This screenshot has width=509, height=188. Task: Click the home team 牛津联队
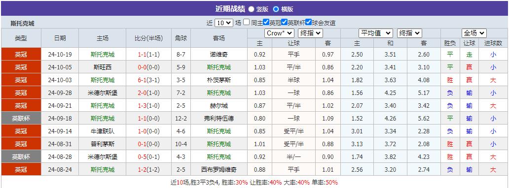102,131
